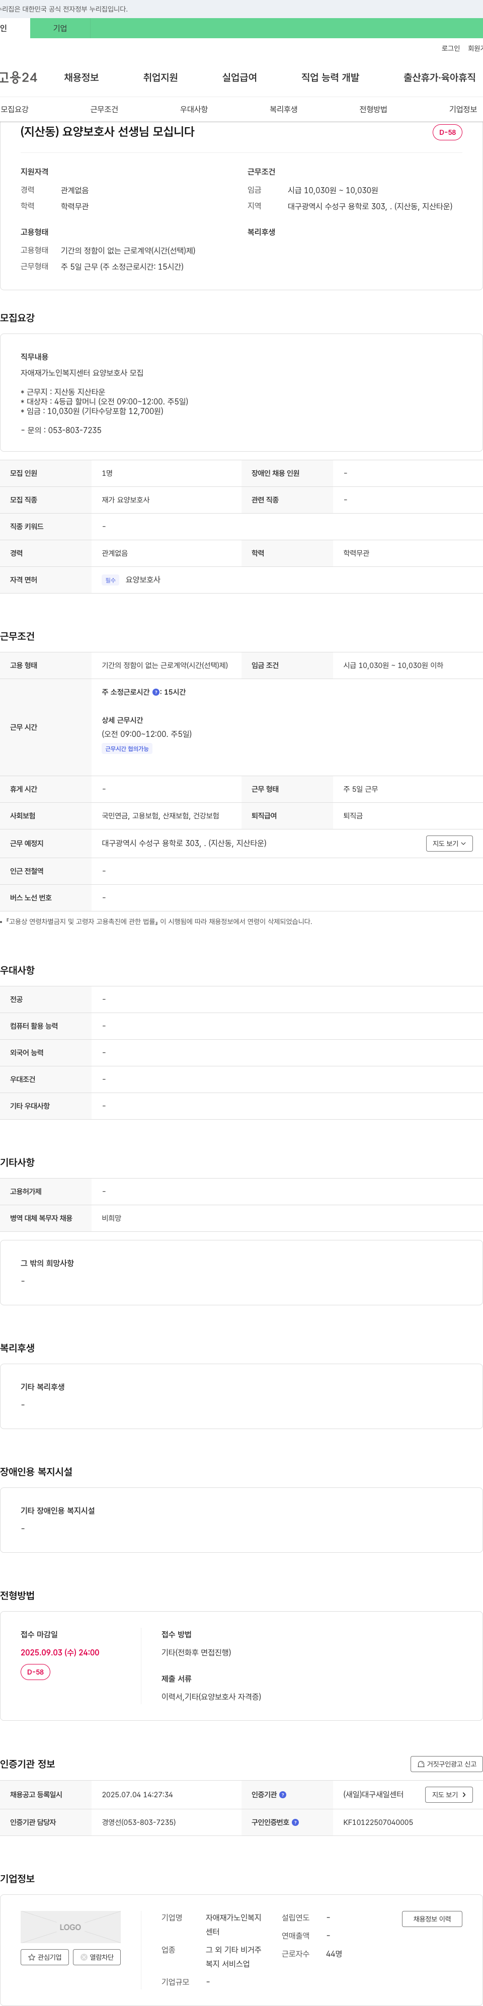Open the 직업 능력 개발 menu

[331, 77]
